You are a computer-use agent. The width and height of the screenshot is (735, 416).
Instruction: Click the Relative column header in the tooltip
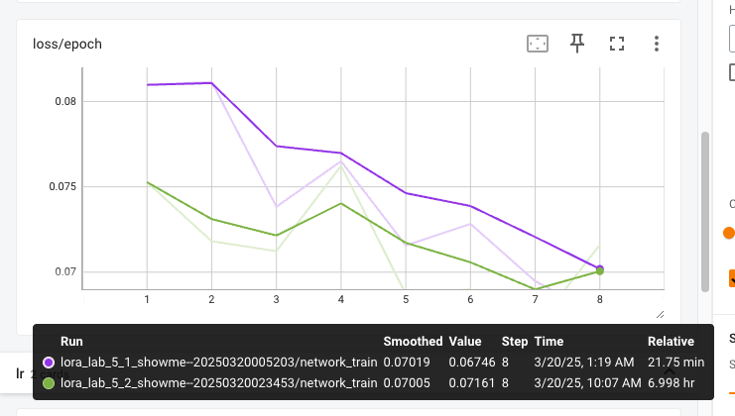pyautogui.click(x=672, y=341)
